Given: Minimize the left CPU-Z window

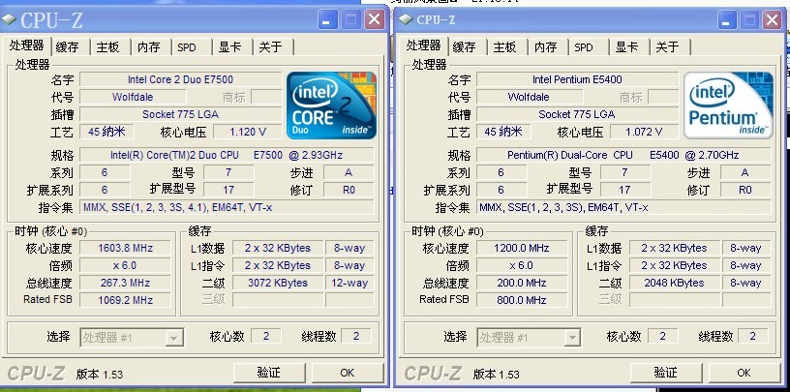Looking at the screenshot, I should click(x=328, y=20).
